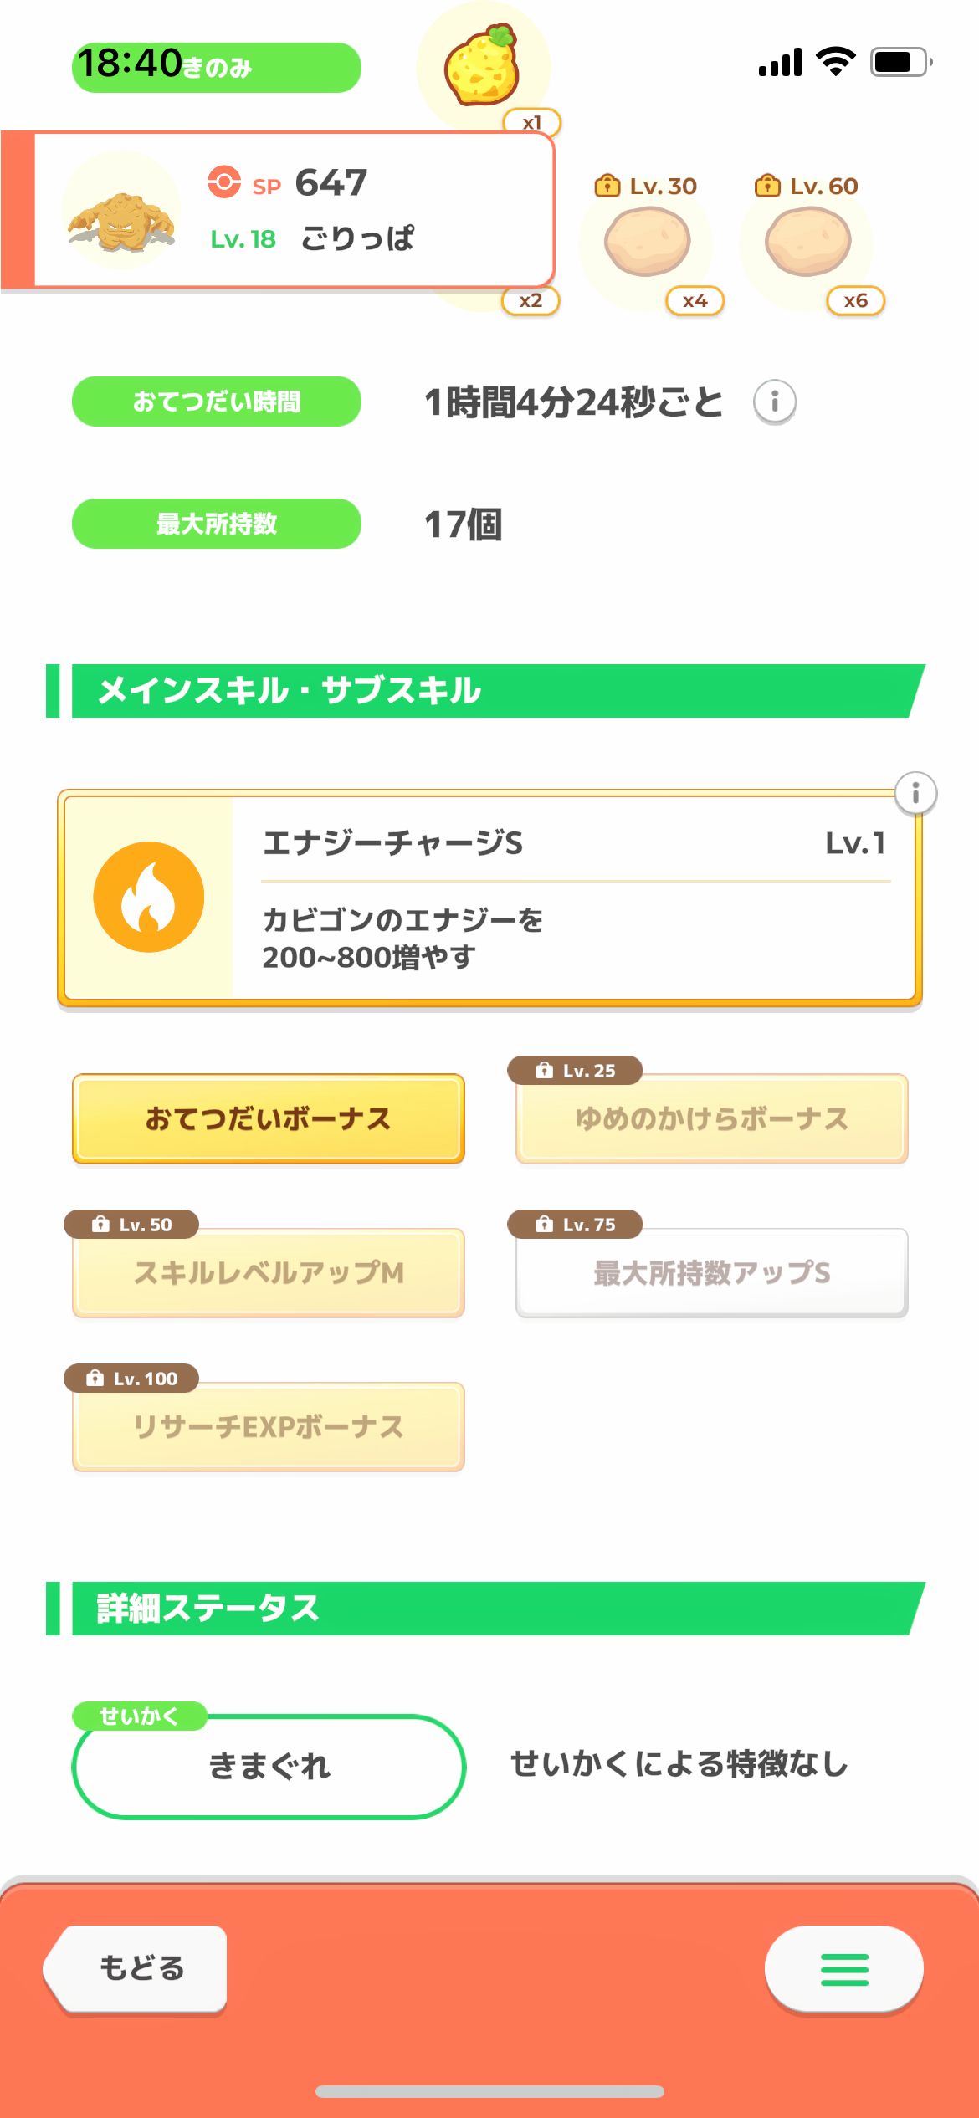Select locked スキルレベルアップM sub skill
Image resolution: width=979 pixels, height=2118 pixels.
[x=268, y=1273]
